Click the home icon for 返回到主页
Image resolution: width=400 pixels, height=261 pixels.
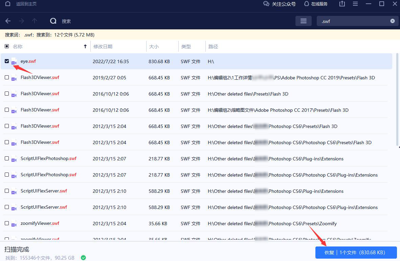[x=8, y=4]
